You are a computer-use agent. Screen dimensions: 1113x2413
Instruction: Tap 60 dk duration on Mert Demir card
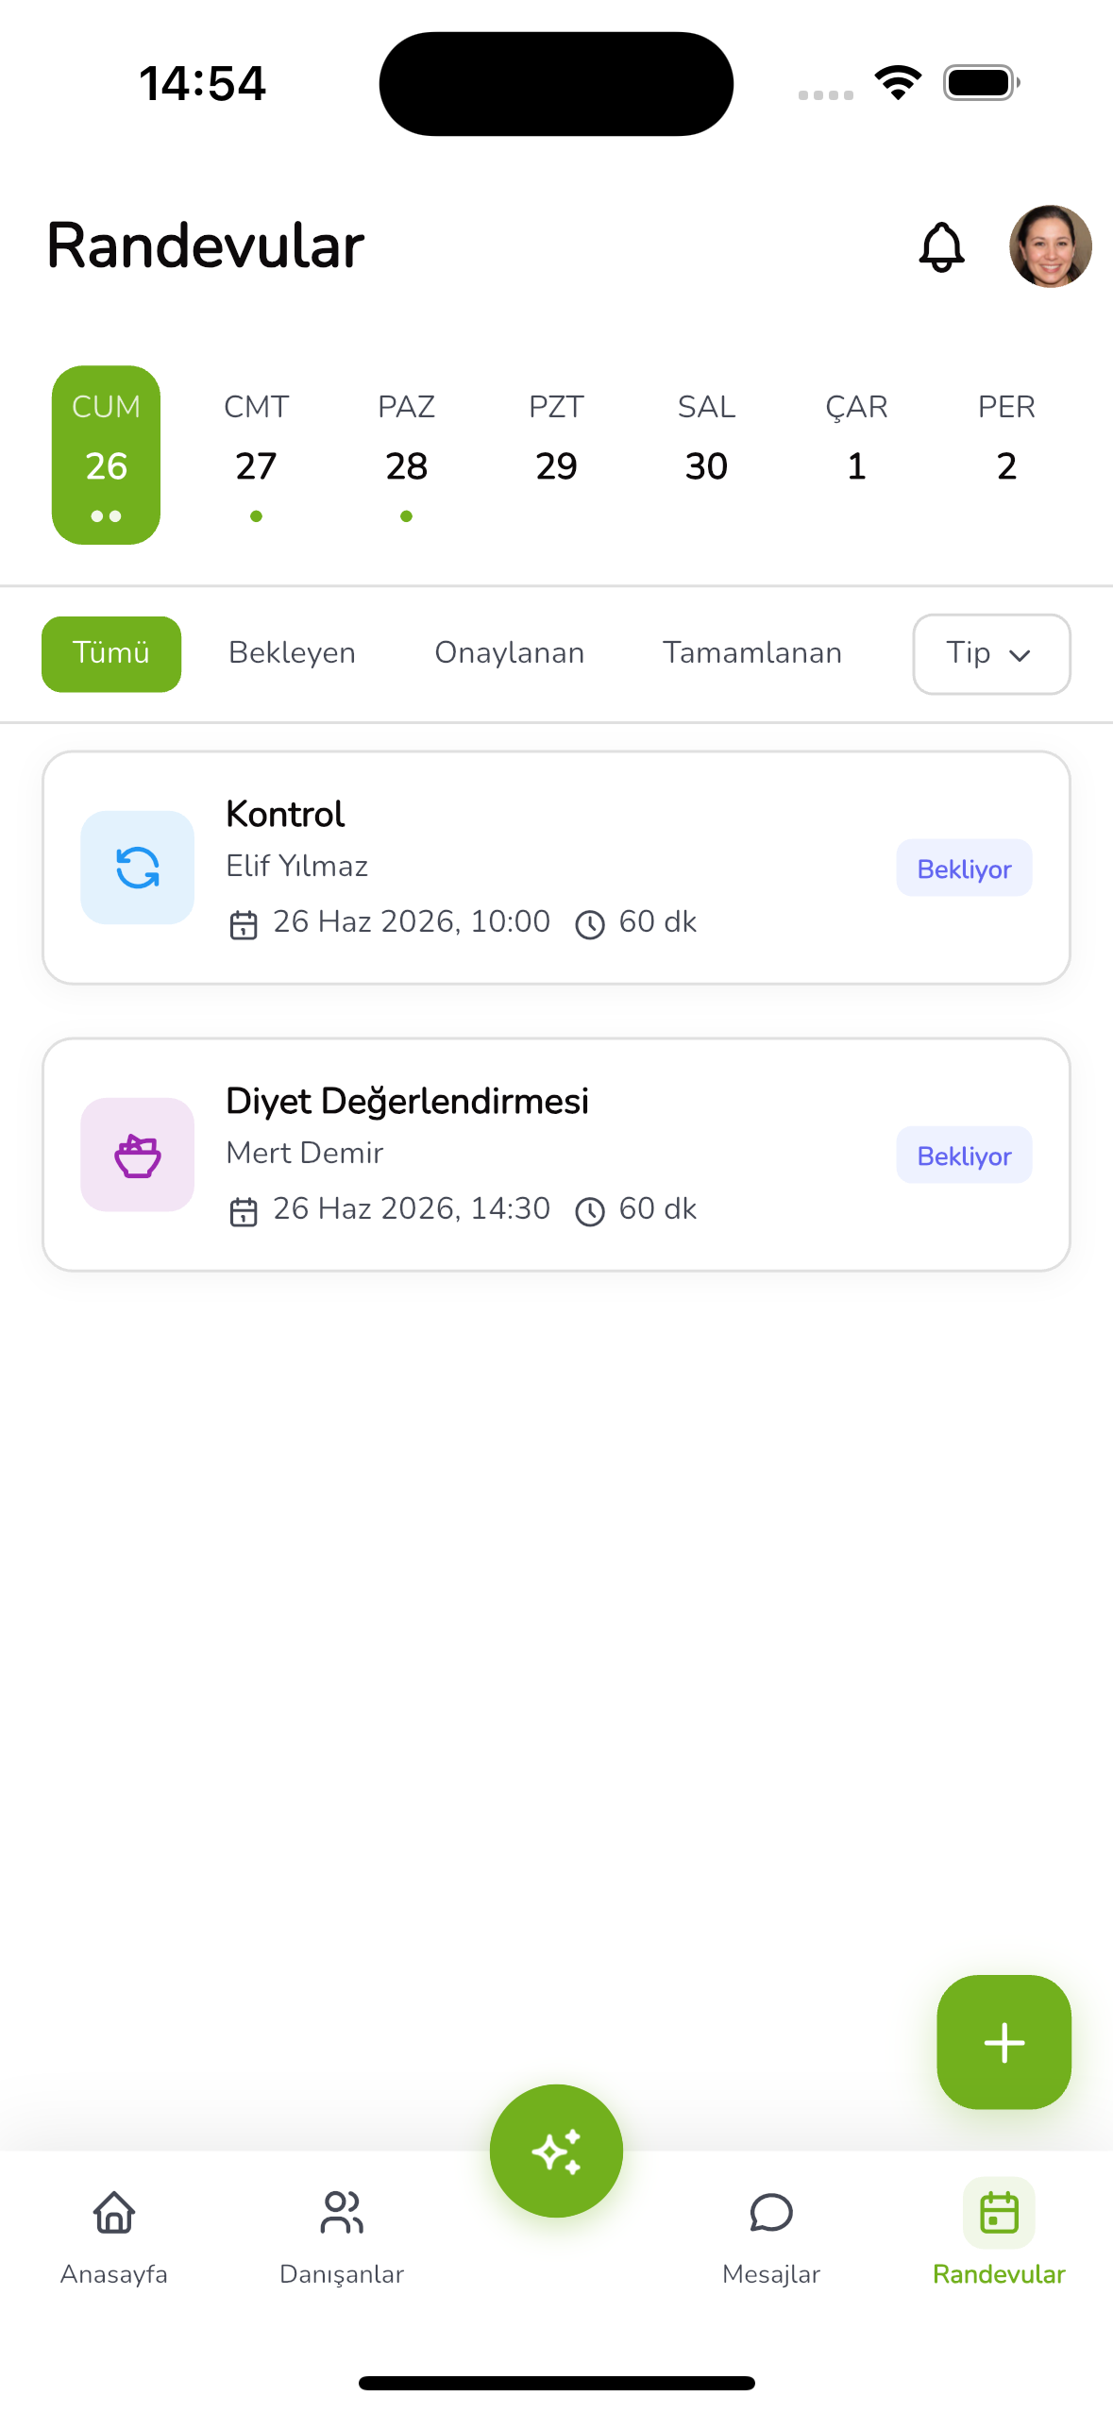(658, 1209)
